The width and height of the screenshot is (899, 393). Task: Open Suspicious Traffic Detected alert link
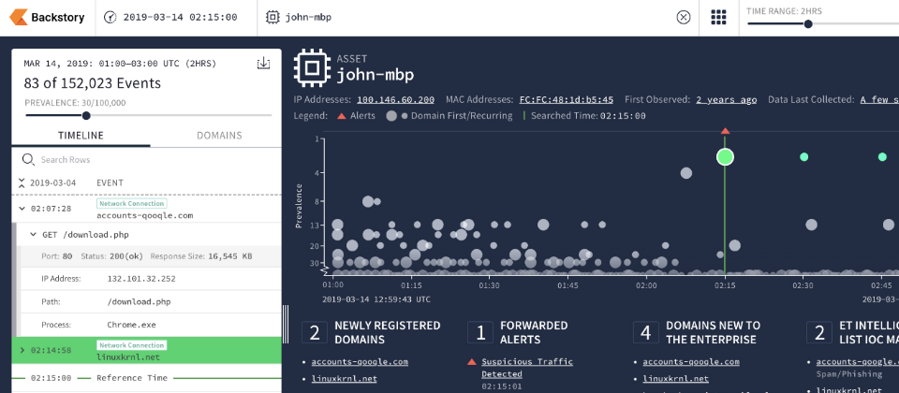point(527,367)
